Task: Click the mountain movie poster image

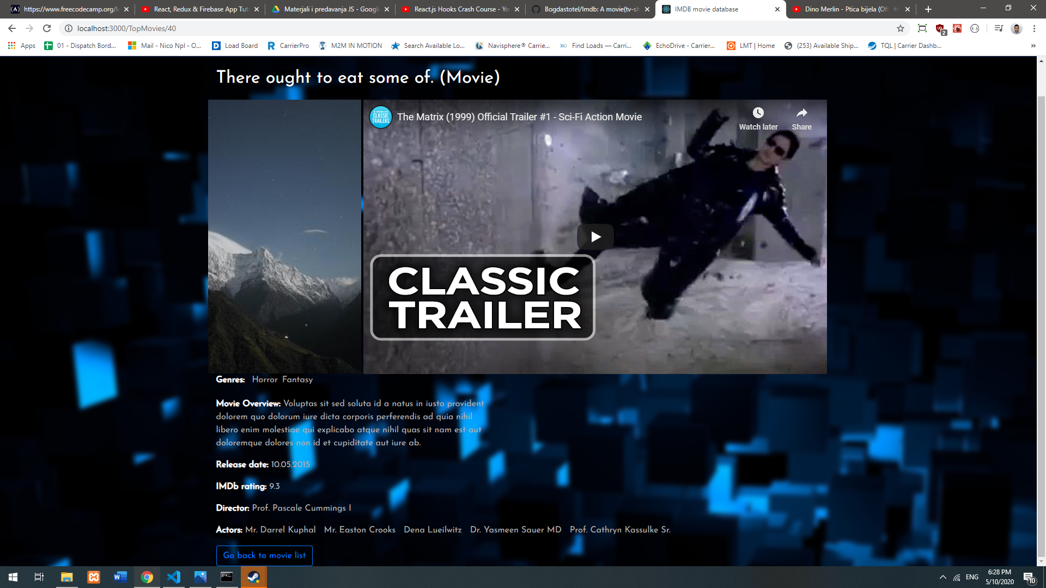Action: pos(284,237)
